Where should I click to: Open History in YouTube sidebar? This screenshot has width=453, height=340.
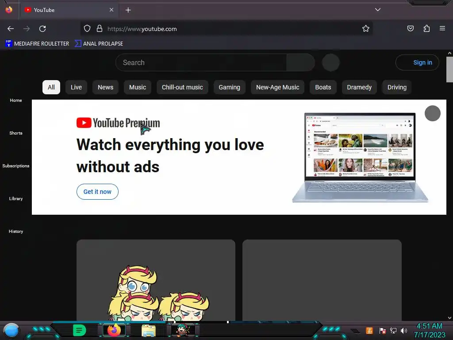coord(16,231)
